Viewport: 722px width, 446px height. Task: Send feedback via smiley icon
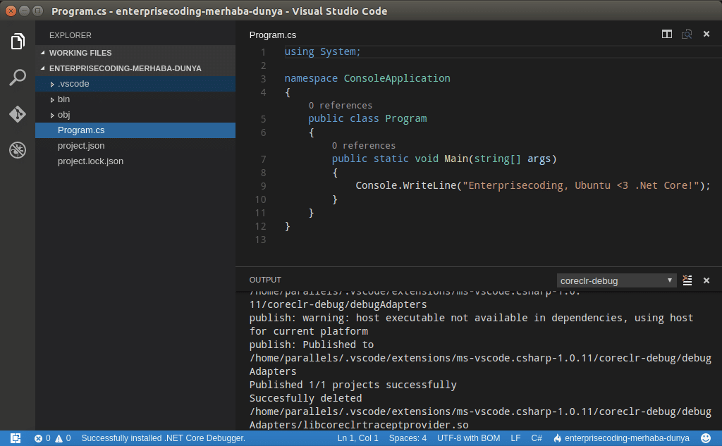(x=705, y=438)
